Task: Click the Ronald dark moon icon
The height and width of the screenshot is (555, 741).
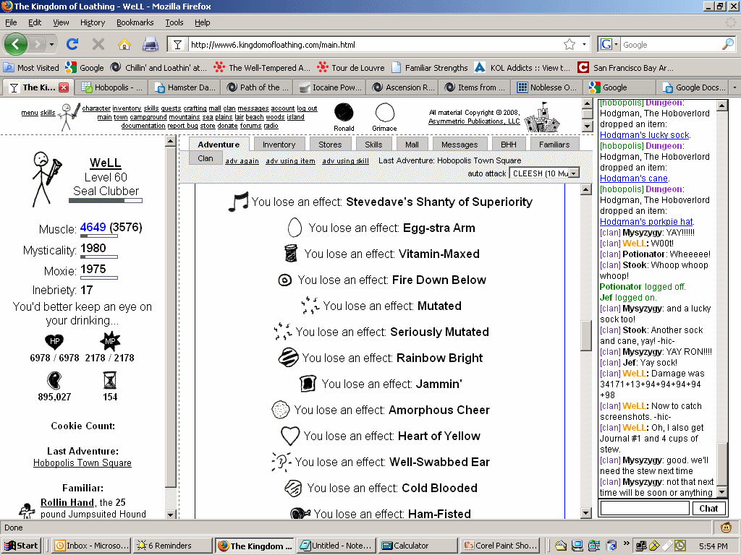Action: click(x=344, y=113)
